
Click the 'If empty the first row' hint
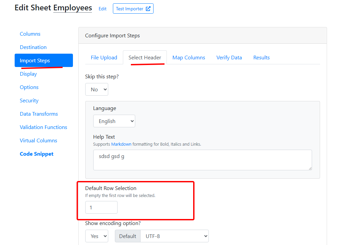click(120, 195)
